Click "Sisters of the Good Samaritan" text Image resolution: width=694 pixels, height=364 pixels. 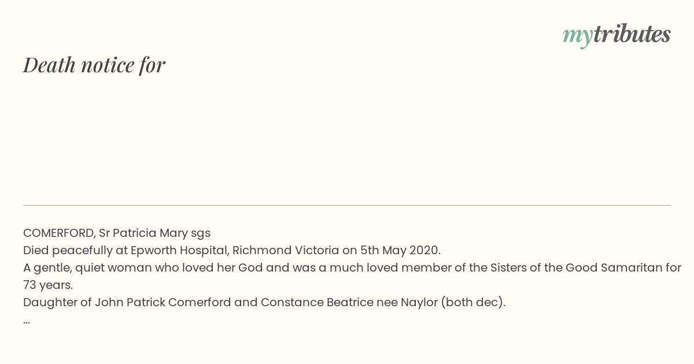pyautogui.click(x=585, y=268)
